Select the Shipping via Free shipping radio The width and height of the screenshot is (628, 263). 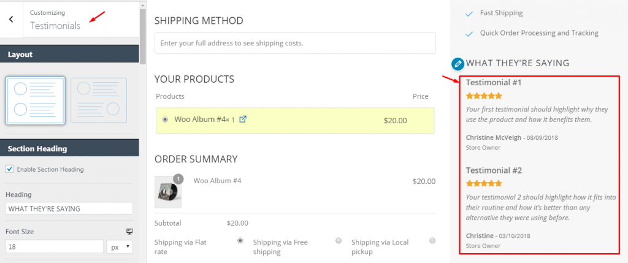point(339,240)
